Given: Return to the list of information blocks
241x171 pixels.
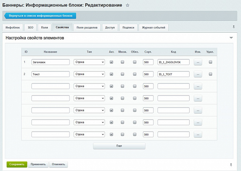Looking at the screenshot, I should (x=40, y=16).
